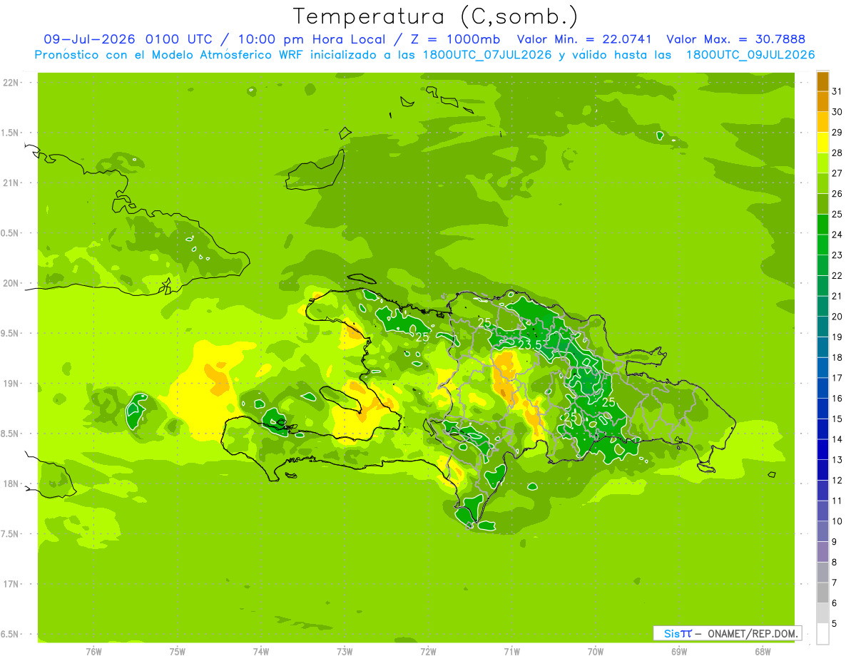Click the 09-Jul-2026 0100 UTC date text
The width and height of the screenshot is (856, 661).
[x=126, y=39]
